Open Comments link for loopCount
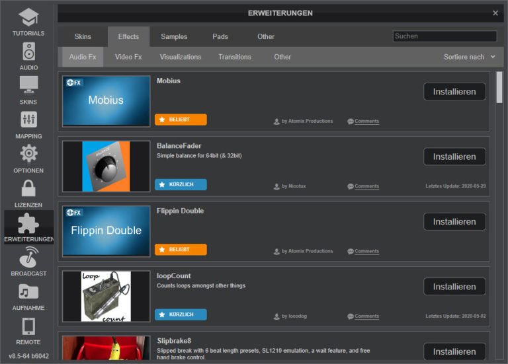 click(366, 316)
